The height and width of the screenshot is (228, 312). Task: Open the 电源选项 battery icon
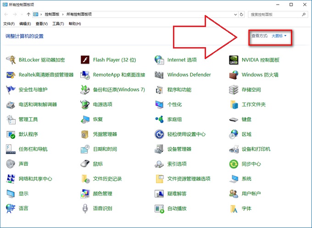[x=85, y=104]
